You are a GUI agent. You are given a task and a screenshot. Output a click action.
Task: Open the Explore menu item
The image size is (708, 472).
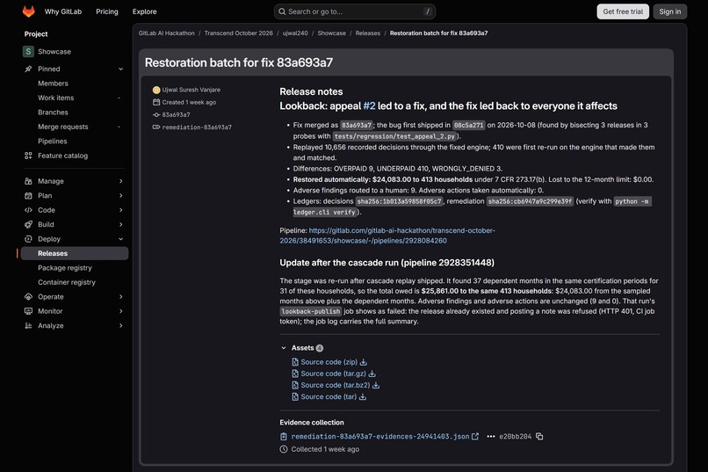(144, 11)
